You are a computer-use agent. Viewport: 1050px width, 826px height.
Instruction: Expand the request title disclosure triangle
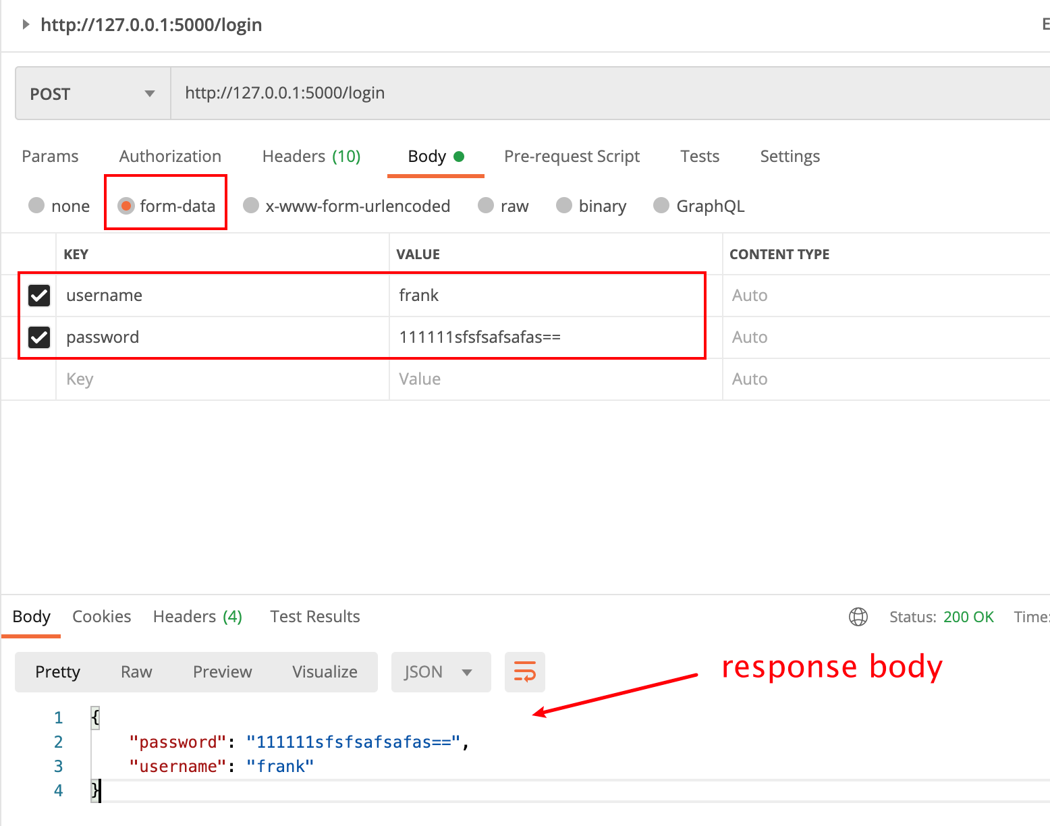pos(26,24)
